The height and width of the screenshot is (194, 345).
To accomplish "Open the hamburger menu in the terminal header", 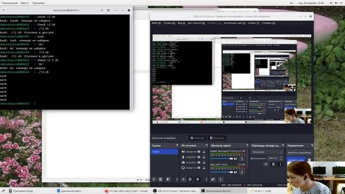I will pyautogui.click(x=108, y=10).
